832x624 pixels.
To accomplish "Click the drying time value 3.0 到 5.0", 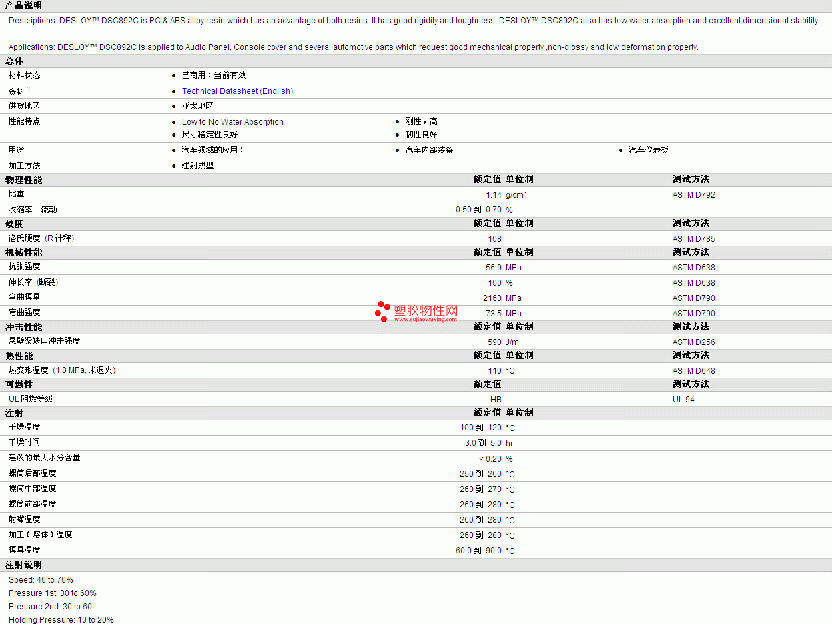I will point(483,443).
